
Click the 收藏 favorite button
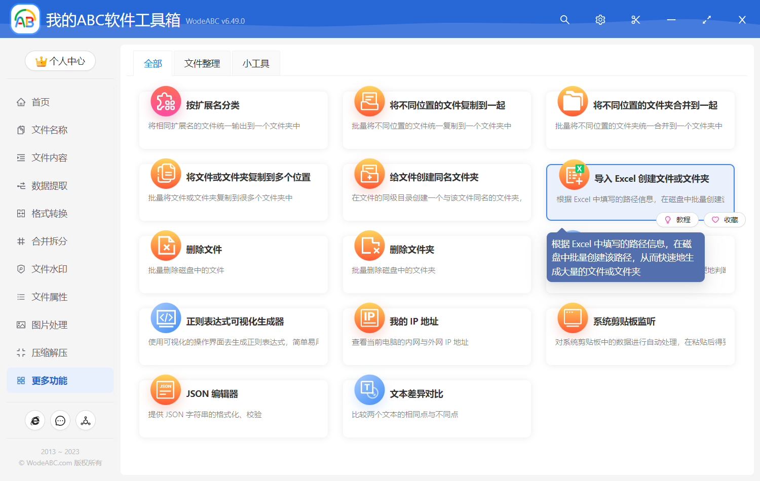[725, 219]
